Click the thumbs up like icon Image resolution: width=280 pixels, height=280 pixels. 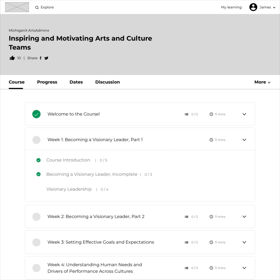(12, 58)
